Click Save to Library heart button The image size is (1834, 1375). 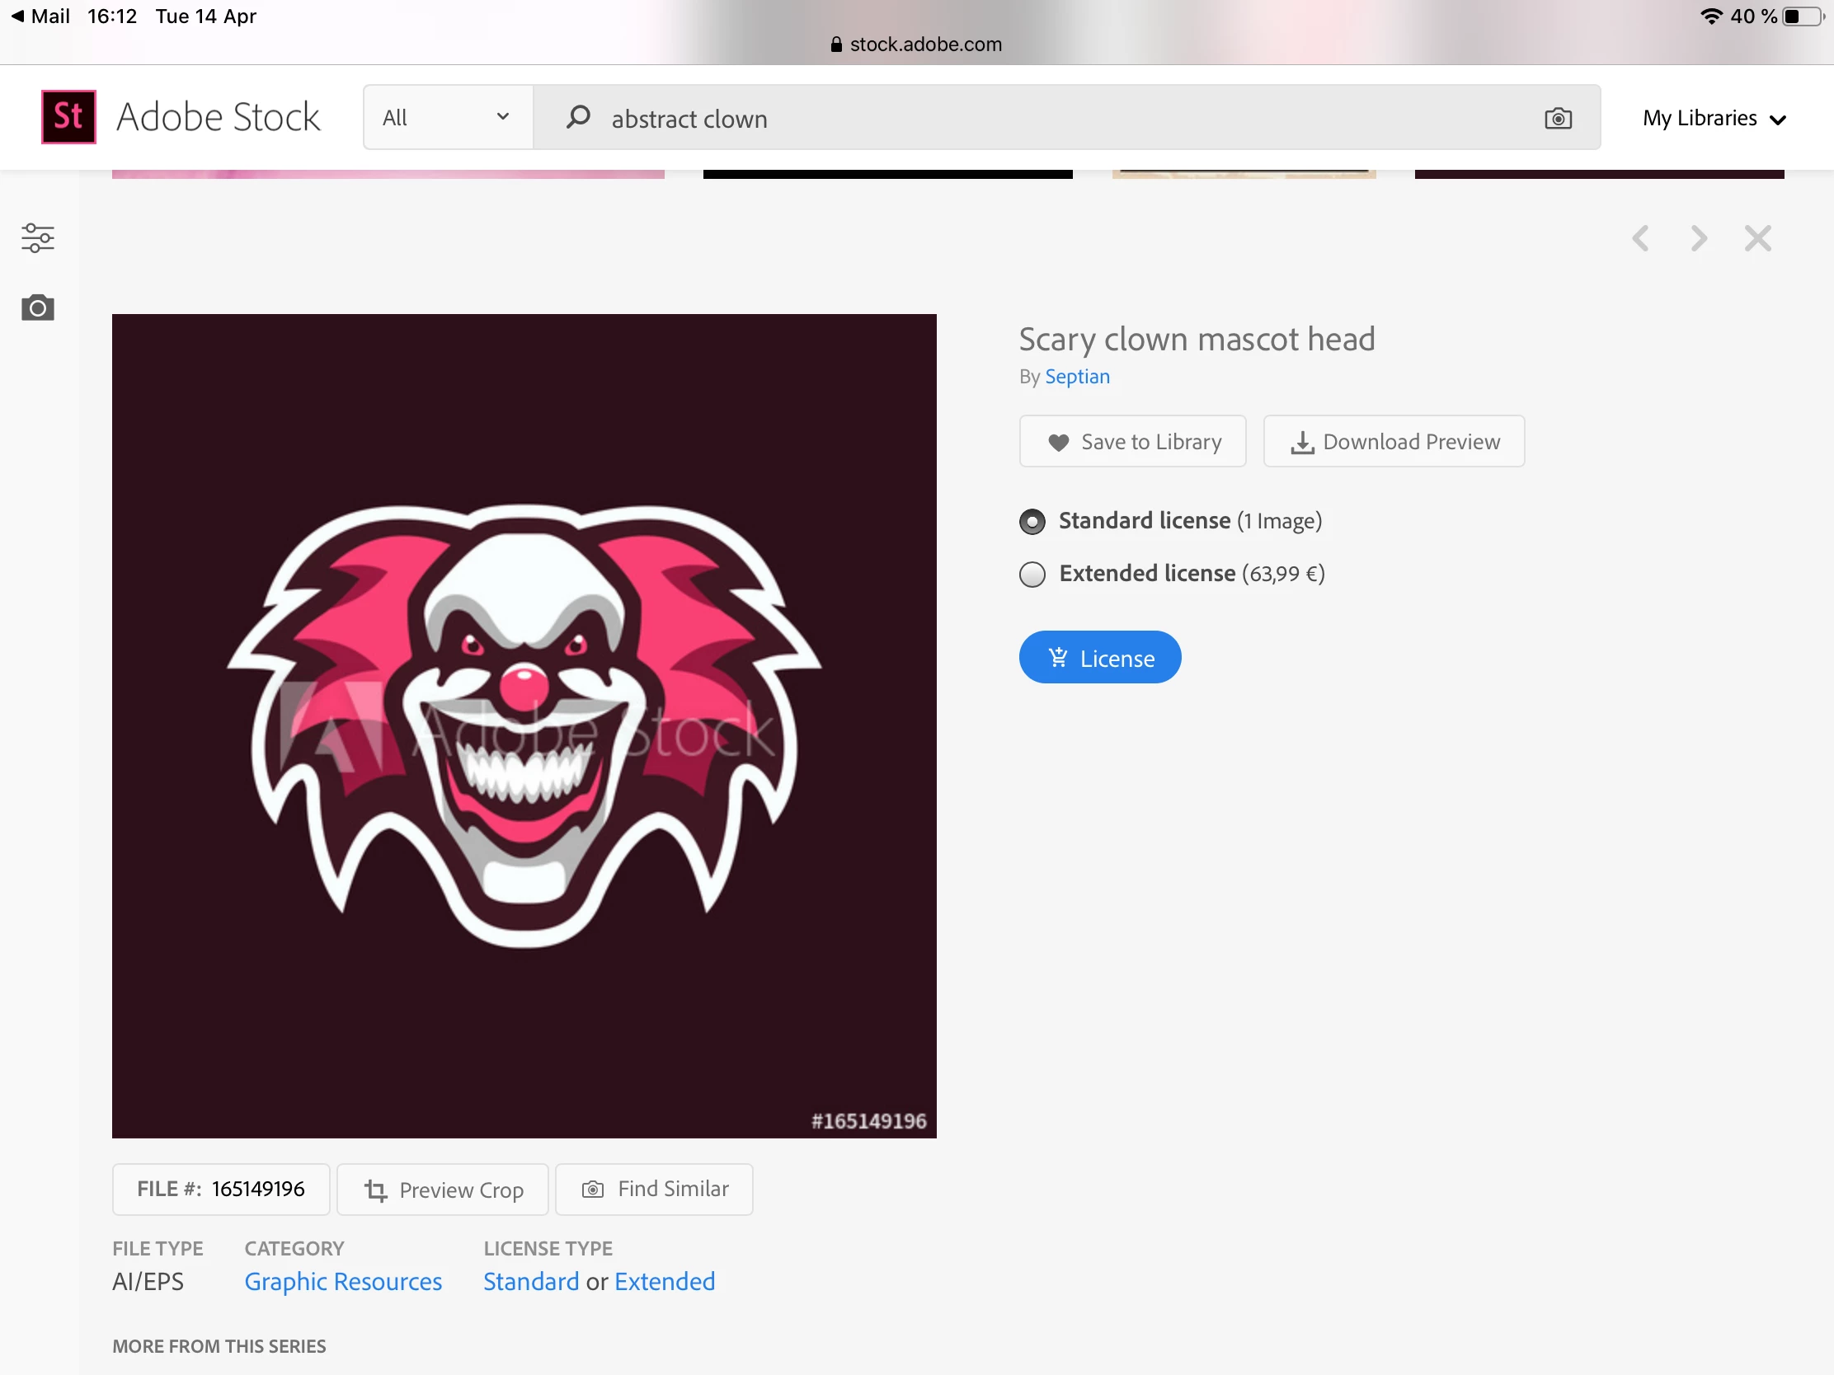point(1132,442)
